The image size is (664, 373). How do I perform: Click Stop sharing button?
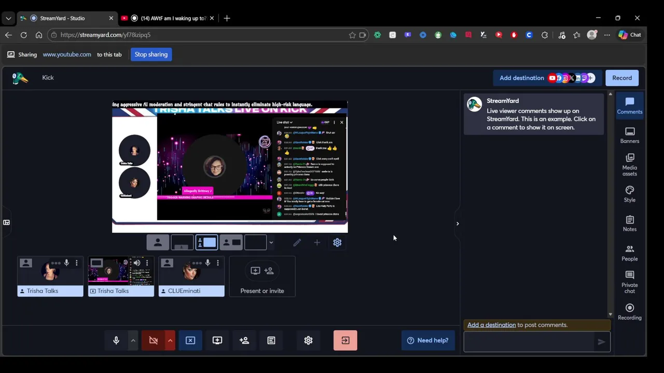[151, 54]
